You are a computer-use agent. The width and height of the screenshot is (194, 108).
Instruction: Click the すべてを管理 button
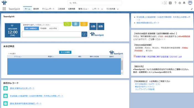[x=65, y=52]
